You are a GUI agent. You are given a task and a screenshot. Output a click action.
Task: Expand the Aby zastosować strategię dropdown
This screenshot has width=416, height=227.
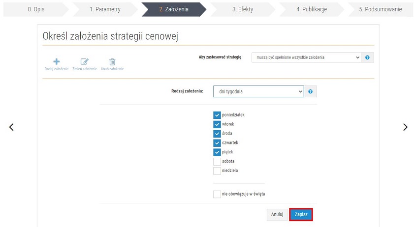[306, 57]
